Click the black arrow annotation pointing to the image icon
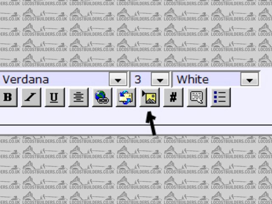This screenshot has width=272, height=204. 151,123
